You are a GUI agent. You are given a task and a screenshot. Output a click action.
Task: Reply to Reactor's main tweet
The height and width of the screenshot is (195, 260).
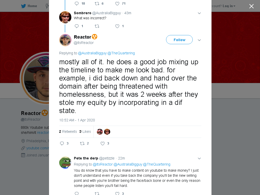(x=62, y=143)
